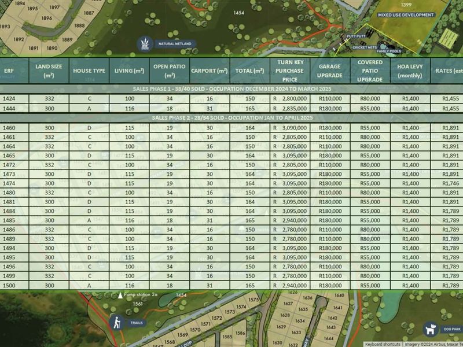This screenshot has width=463, height=347.
Task: Select plot 1399 on the map
Action: 406,4
